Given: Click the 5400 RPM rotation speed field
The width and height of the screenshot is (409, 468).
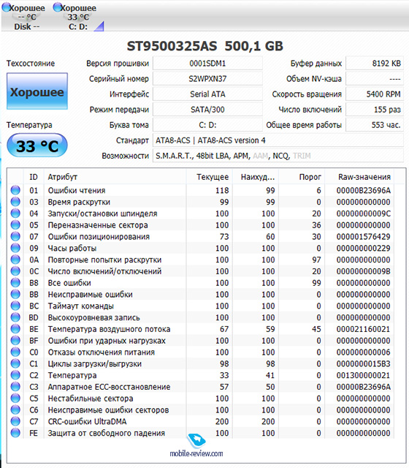Looking at the screenshot, I should coord(375,94).
